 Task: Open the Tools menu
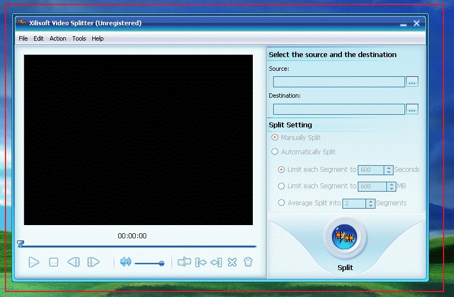click(79, 38)
